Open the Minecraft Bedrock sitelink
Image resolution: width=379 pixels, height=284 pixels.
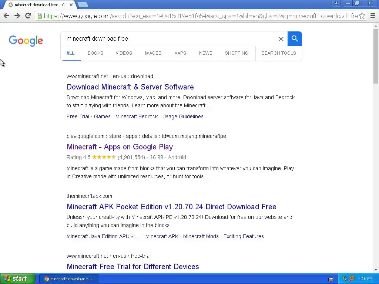point(137,116)
